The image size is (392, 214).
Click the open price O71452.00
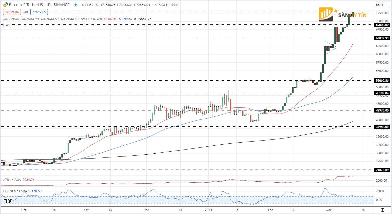point(90,5)
